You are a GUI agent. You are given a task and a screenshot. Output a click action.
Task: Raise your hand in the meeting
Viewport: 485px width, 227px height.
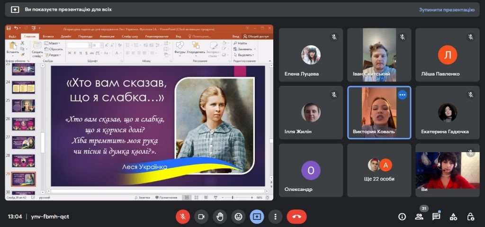pos(220,217)
